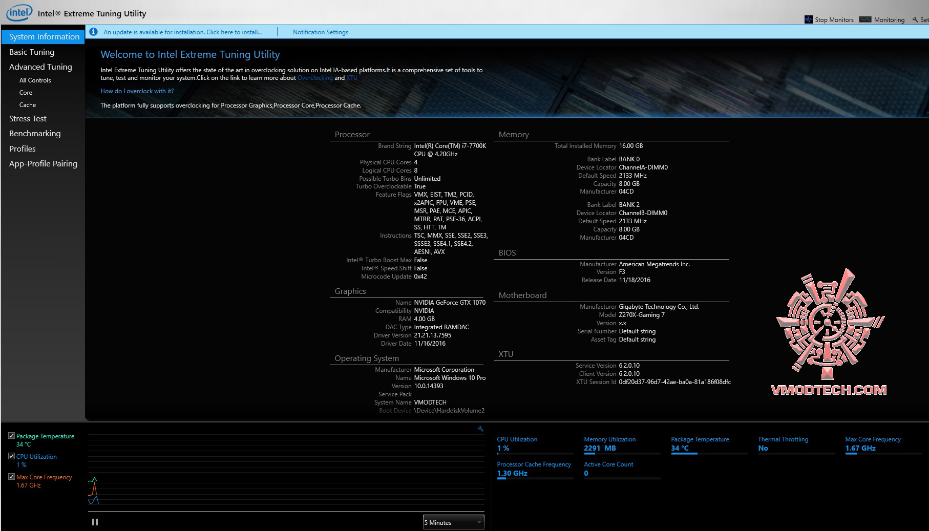Image resolution: width=929 pixels, height=531 pixels.
Task: Click the Intel logo icon
Action: (19, 12)
